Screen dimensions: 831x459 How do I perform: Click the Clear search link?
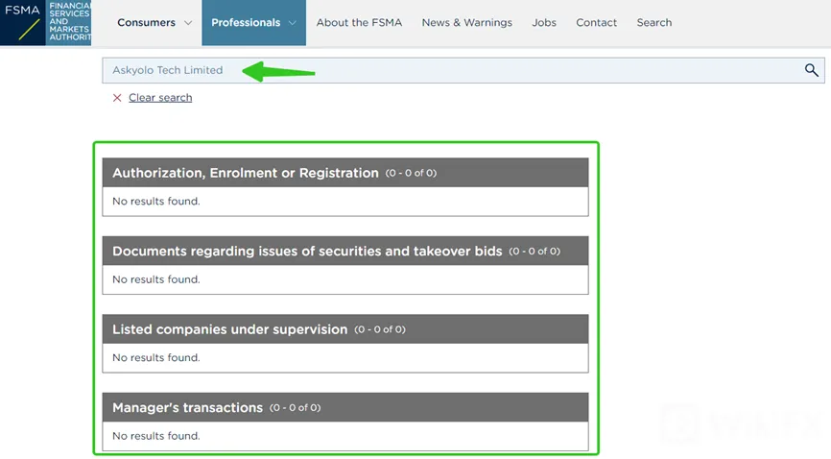pos(160,98)
